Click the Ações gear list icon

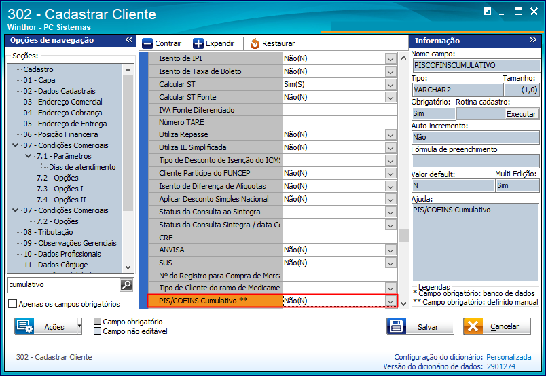click(x=24, y=326)
